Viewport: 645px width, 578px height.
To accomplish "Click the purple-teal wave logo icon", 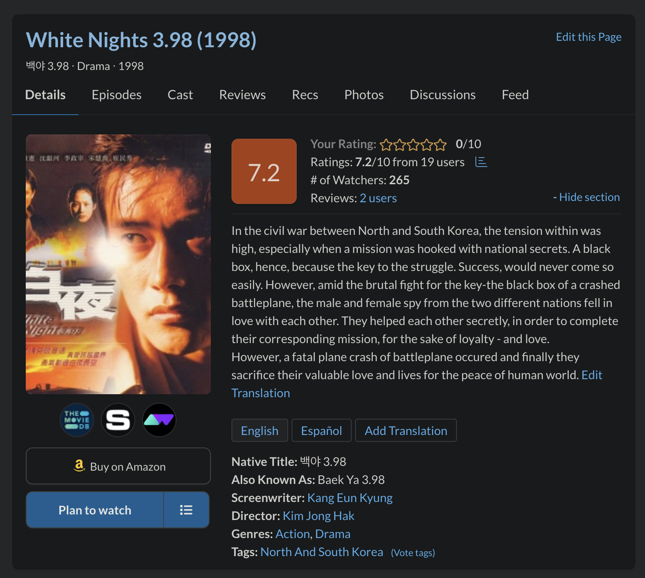I will (x=159, y=420).
